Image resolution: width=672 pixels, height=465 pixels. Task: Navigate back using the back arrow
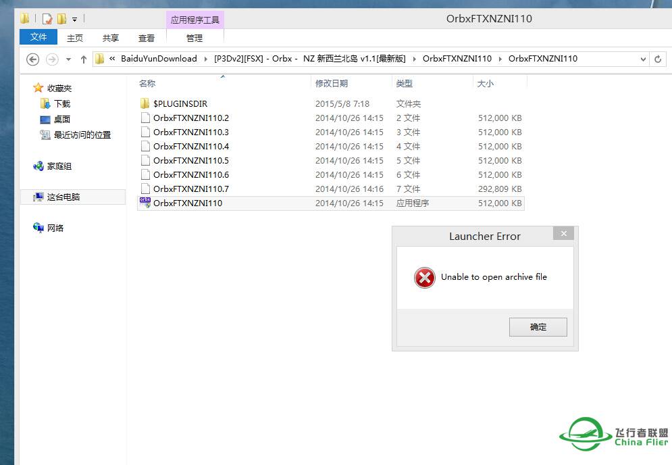[32, 59]
